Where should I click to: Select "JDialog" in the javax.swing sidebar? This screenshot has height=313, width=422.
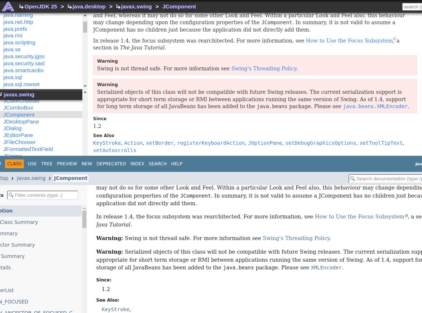click(12, 128)
